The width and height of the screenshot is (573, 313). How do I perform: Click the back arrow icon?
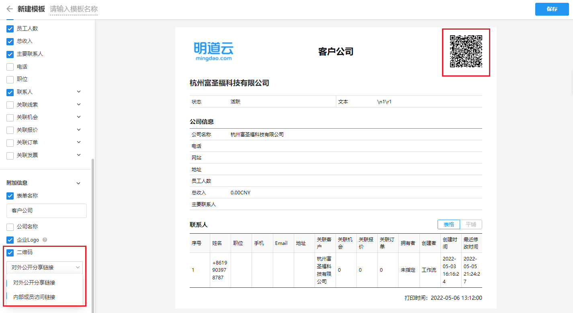[x=9, y=9]
